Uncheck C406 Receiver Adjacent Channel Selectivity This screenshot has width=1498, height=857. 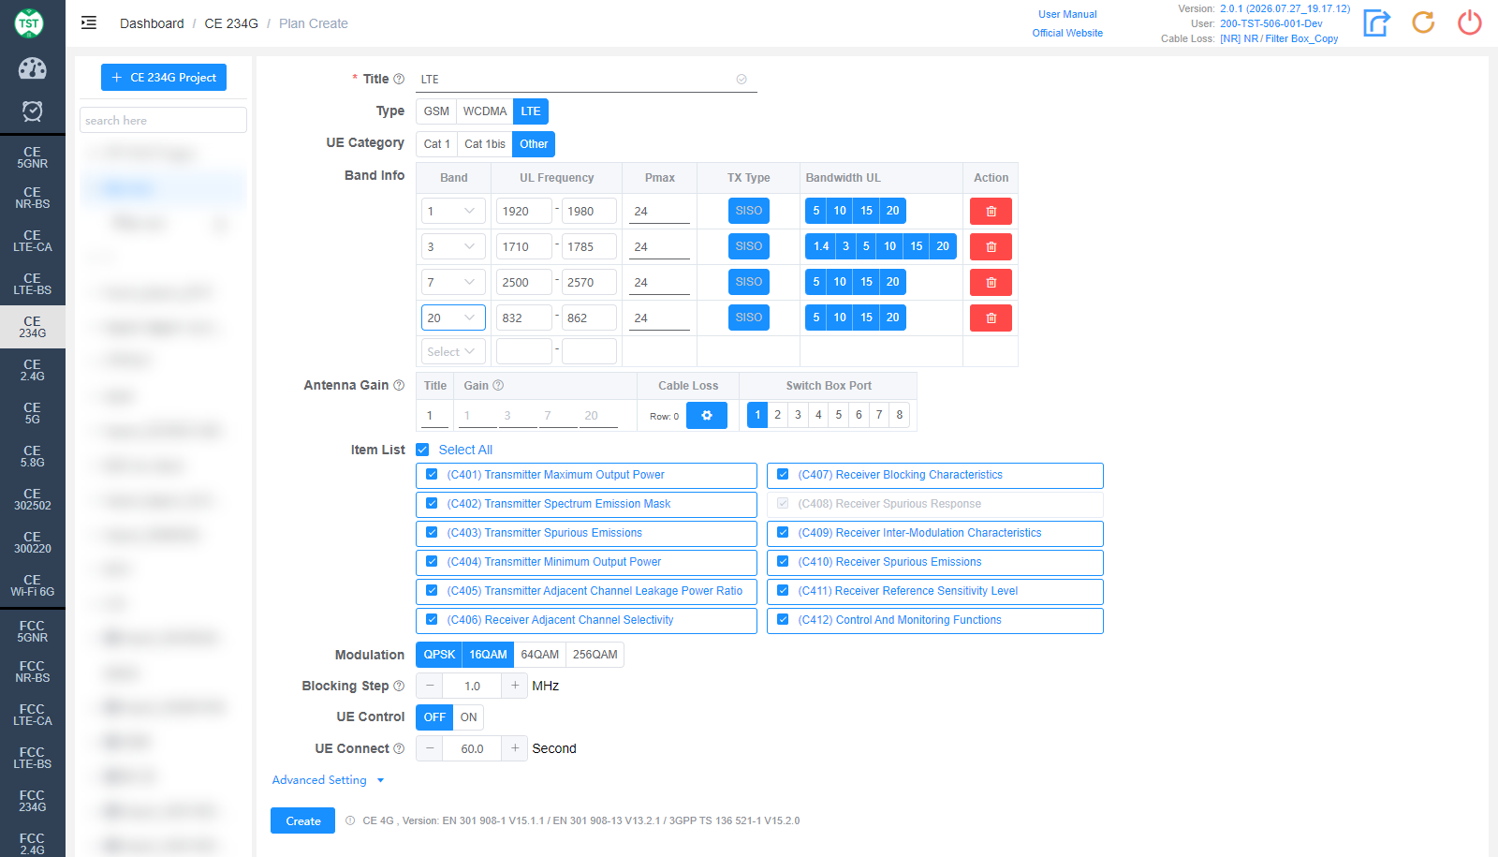pos(432,620)
